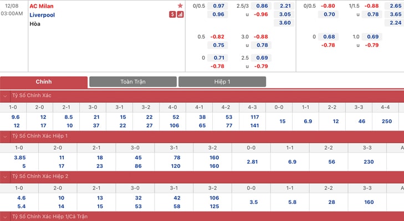The width and height of the screenshot is (404, 221).
Task: Click the favorite star icon for AC Milan match
Action: [180, 6]
